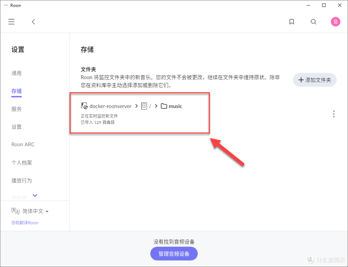The image size is (348, 267).
Task: Open search with the magnifier icon
Action: pos(314,22)
